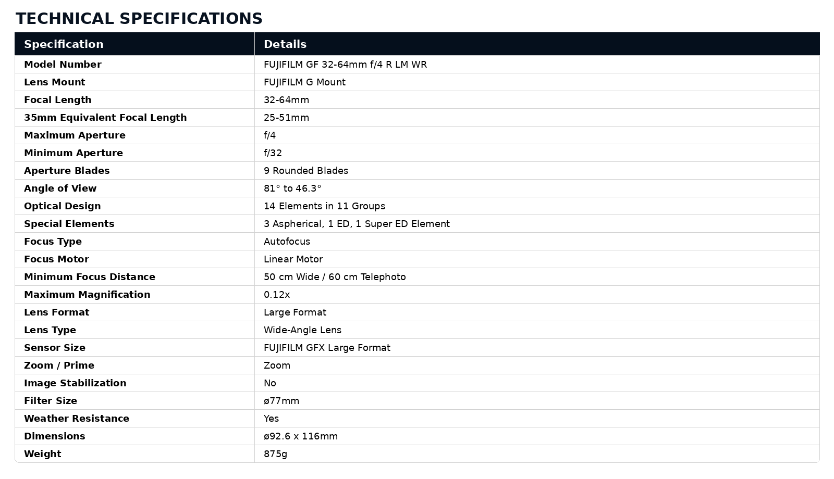
Task: Click the Filter Size label
Action: pos(51,401)
